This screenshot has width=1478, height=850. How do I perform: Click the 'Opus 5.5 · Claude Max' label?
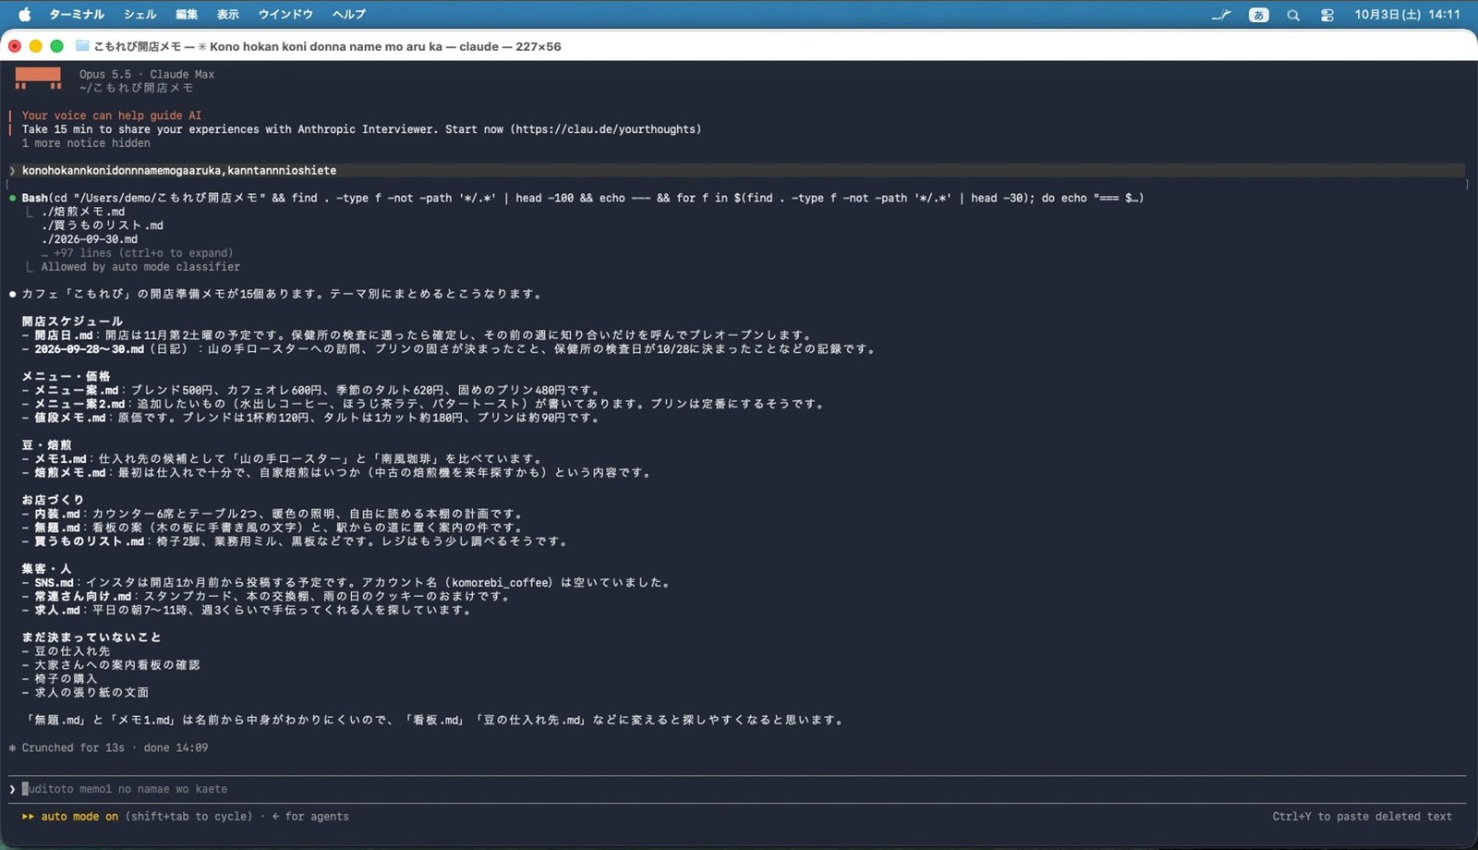coord(147,75)
